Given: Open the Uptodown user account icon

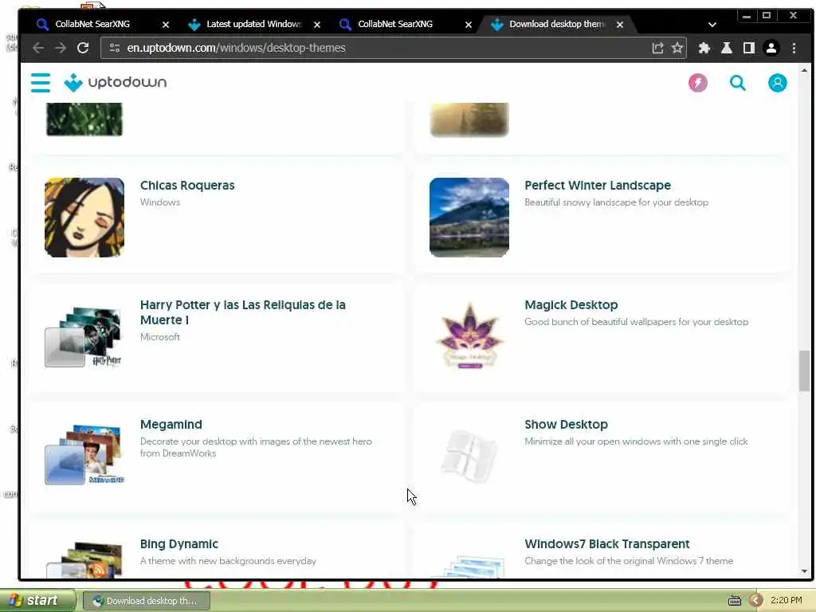Looking at the screenshot, I should click(778, 83).
